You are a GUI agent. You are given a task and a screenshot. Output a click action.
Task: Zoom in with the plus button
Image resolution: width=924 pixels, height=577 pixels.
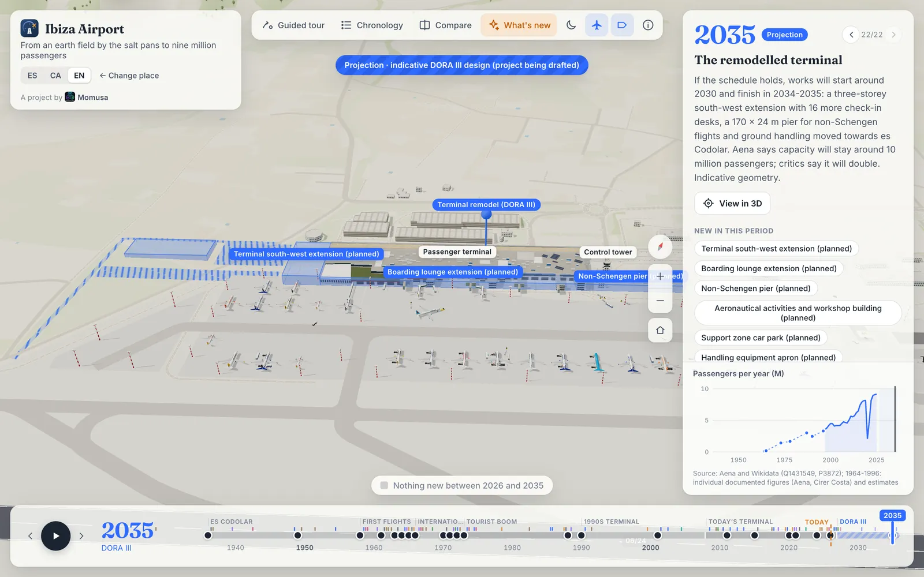tap(660, 276)
